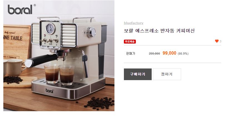
Task: Click the chrome steam knob on the machine
Action: (x=91, y=32)
